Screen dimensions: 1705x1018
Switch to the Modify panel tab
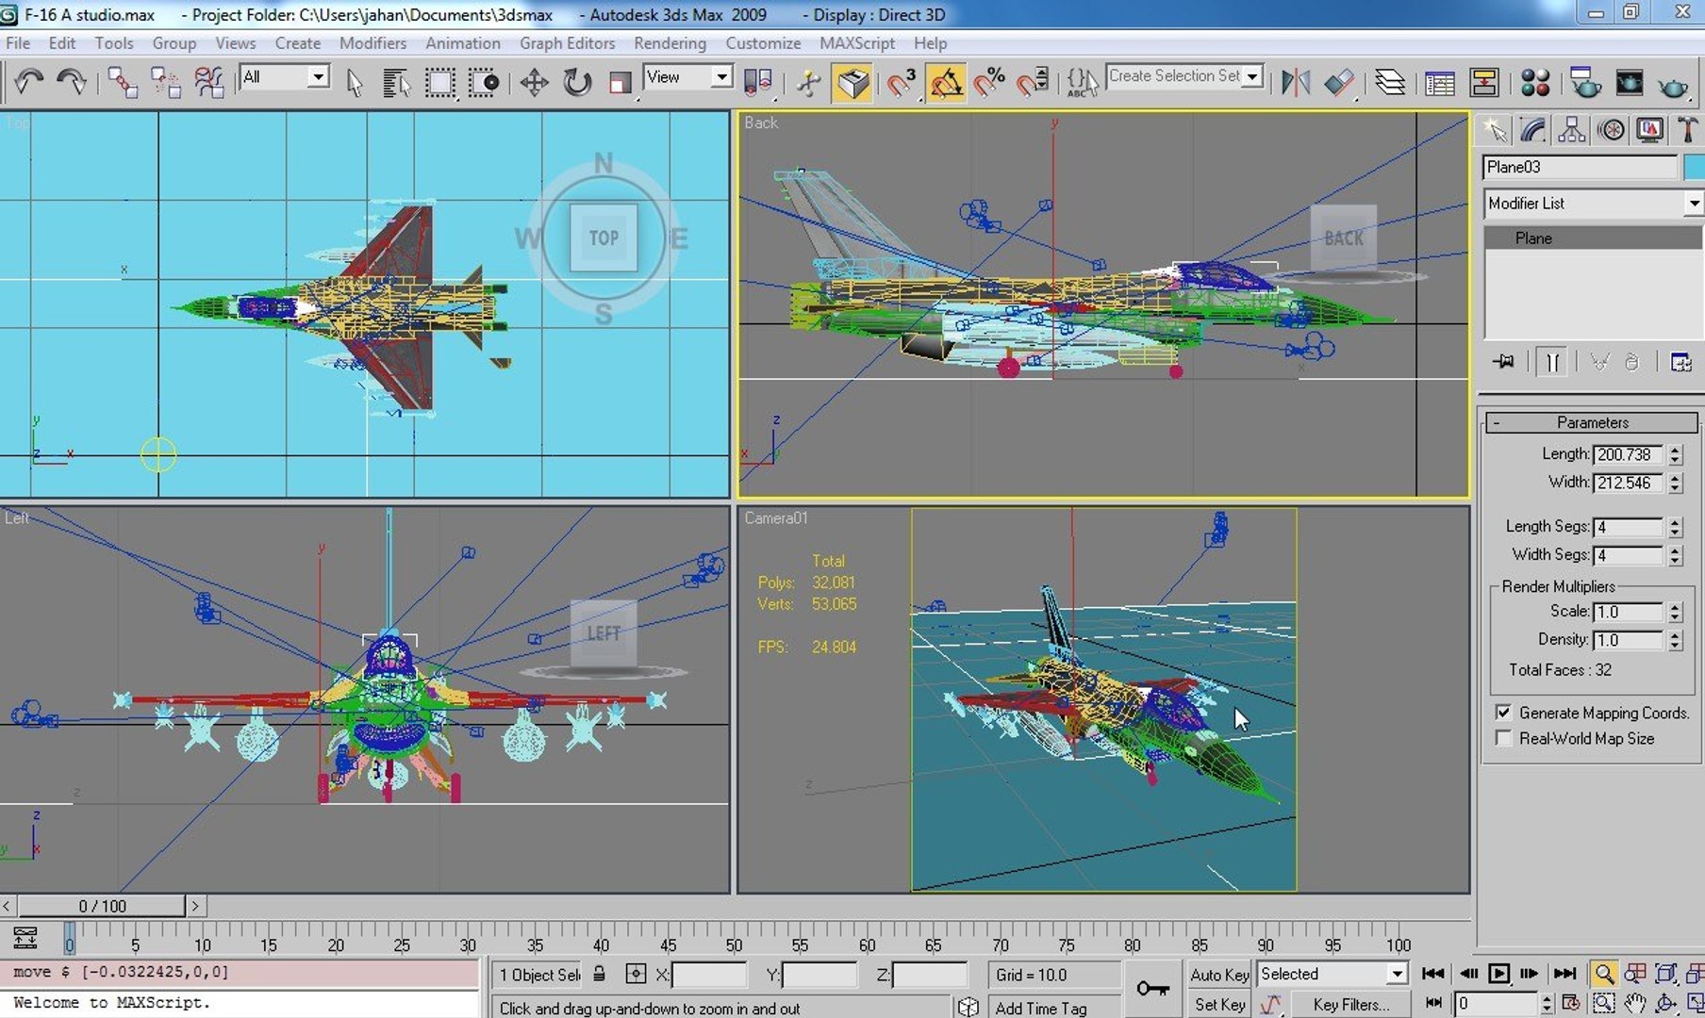[1532, 130]
